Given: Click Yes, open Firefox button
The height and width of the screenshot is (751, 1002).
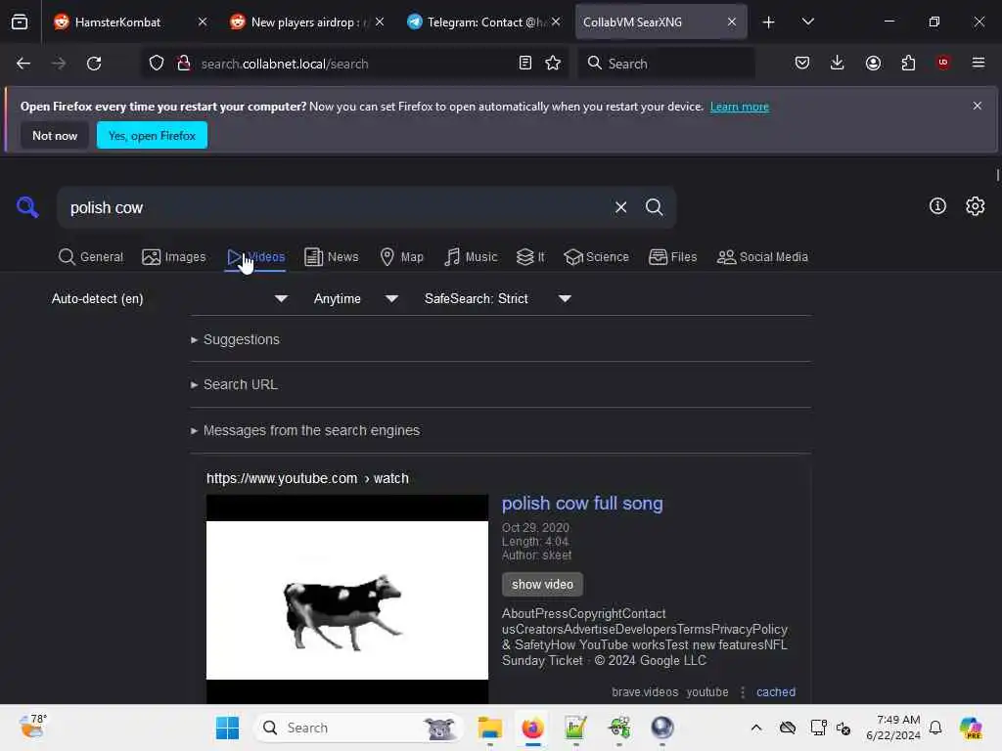Looking at the screenshot, I should point(152,135).
